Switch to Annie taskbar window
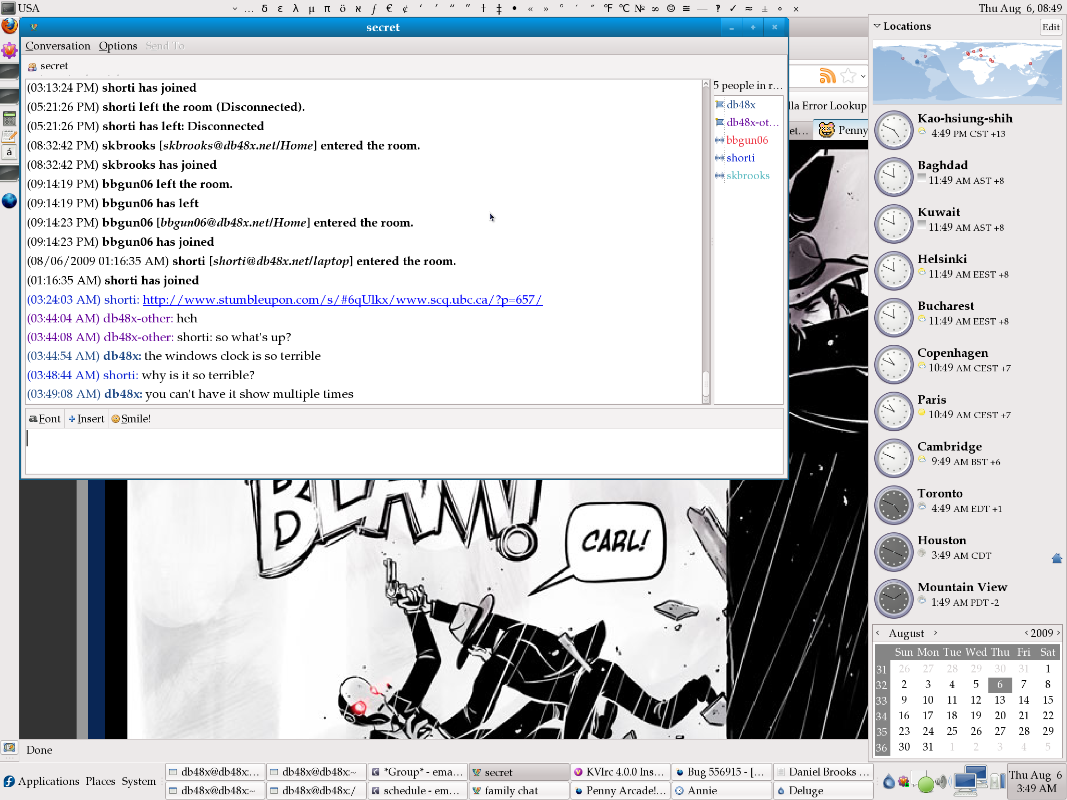 tap(721, 790)
